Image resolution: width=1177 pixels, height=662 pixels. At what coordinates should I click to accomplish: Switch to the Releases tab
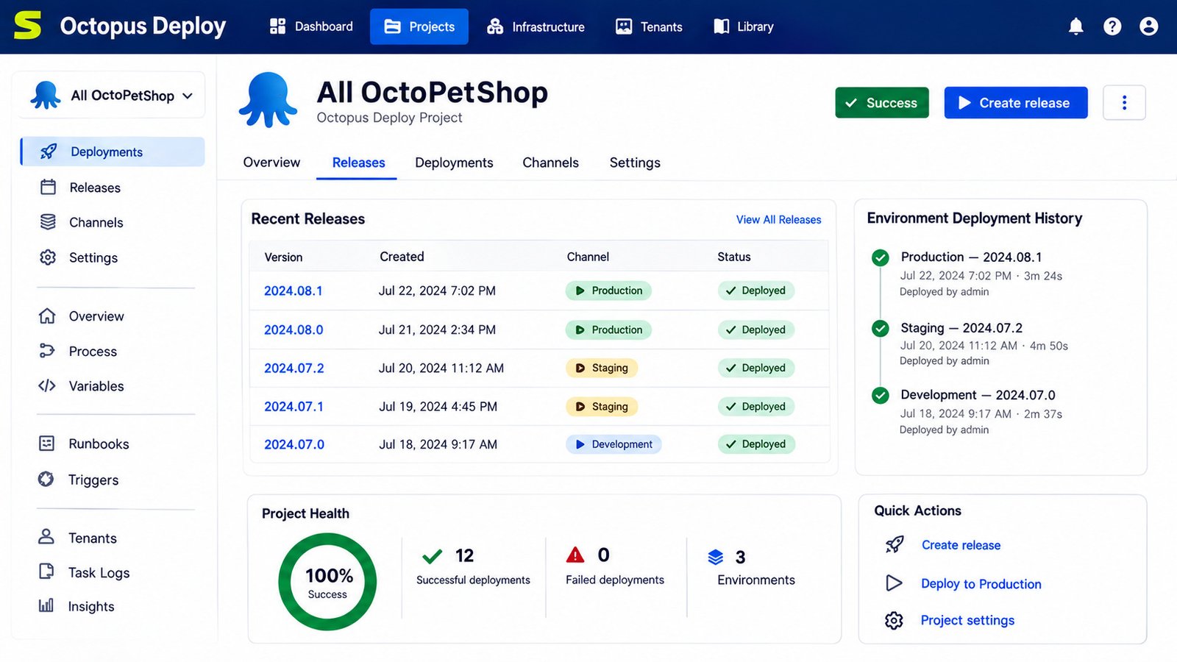[358, 163]
